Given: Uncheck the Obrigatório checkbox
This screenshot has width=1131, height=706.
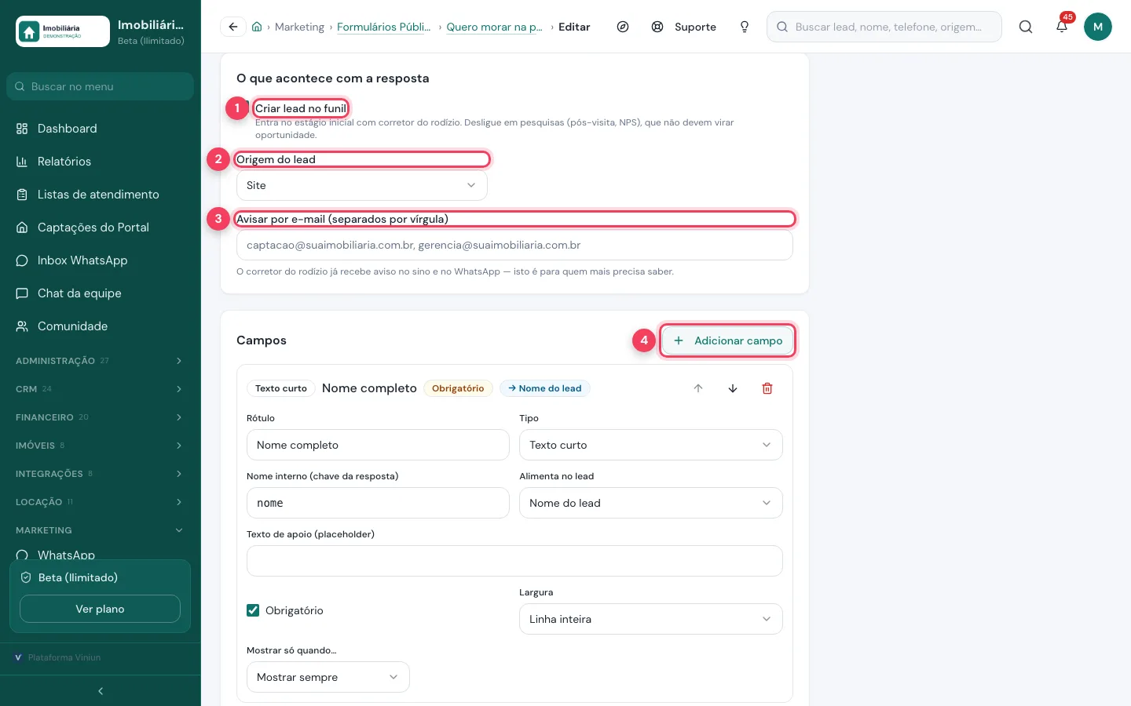Looking at the screenshot, I should click(x=253, y=610).
